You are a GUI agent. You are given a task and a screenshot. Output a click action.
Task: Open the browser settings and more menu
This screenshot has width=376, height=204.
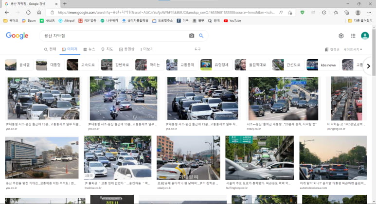369,13
